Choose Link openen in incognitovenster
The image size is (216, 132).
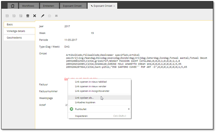pos(99,91)
